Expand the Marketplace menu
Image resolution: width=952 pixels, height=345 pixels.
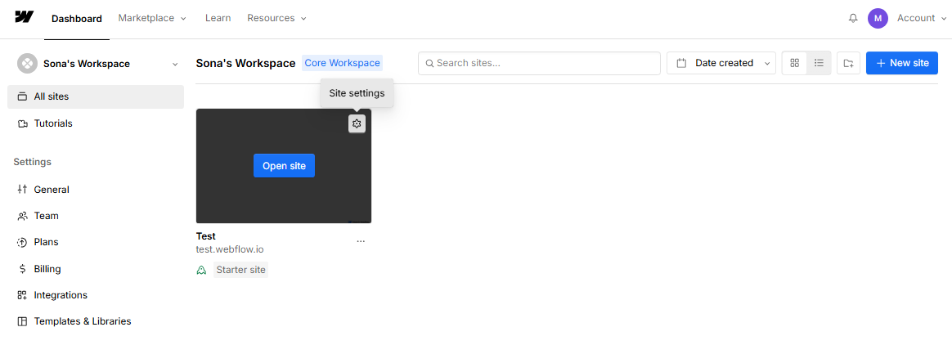tap(152, 18)
